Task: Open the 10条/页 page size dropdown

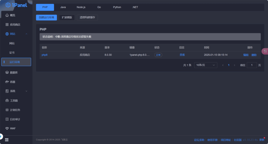Action: [x=205, y=65]
